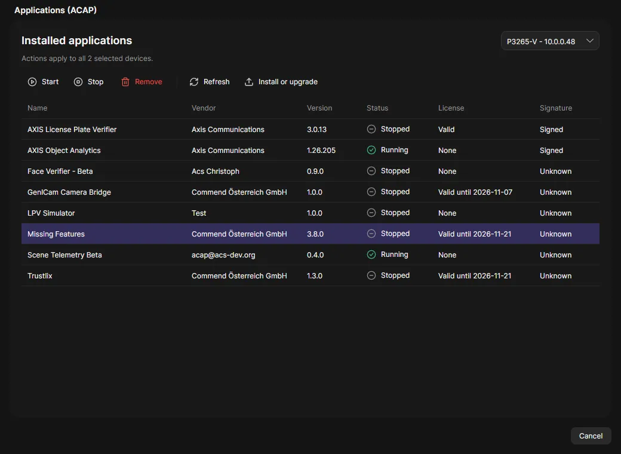This screenshot has width=621, height=454.
Task: Click stopped status icon for AXIS License Plate Verifier
Action: pos(371,129)
